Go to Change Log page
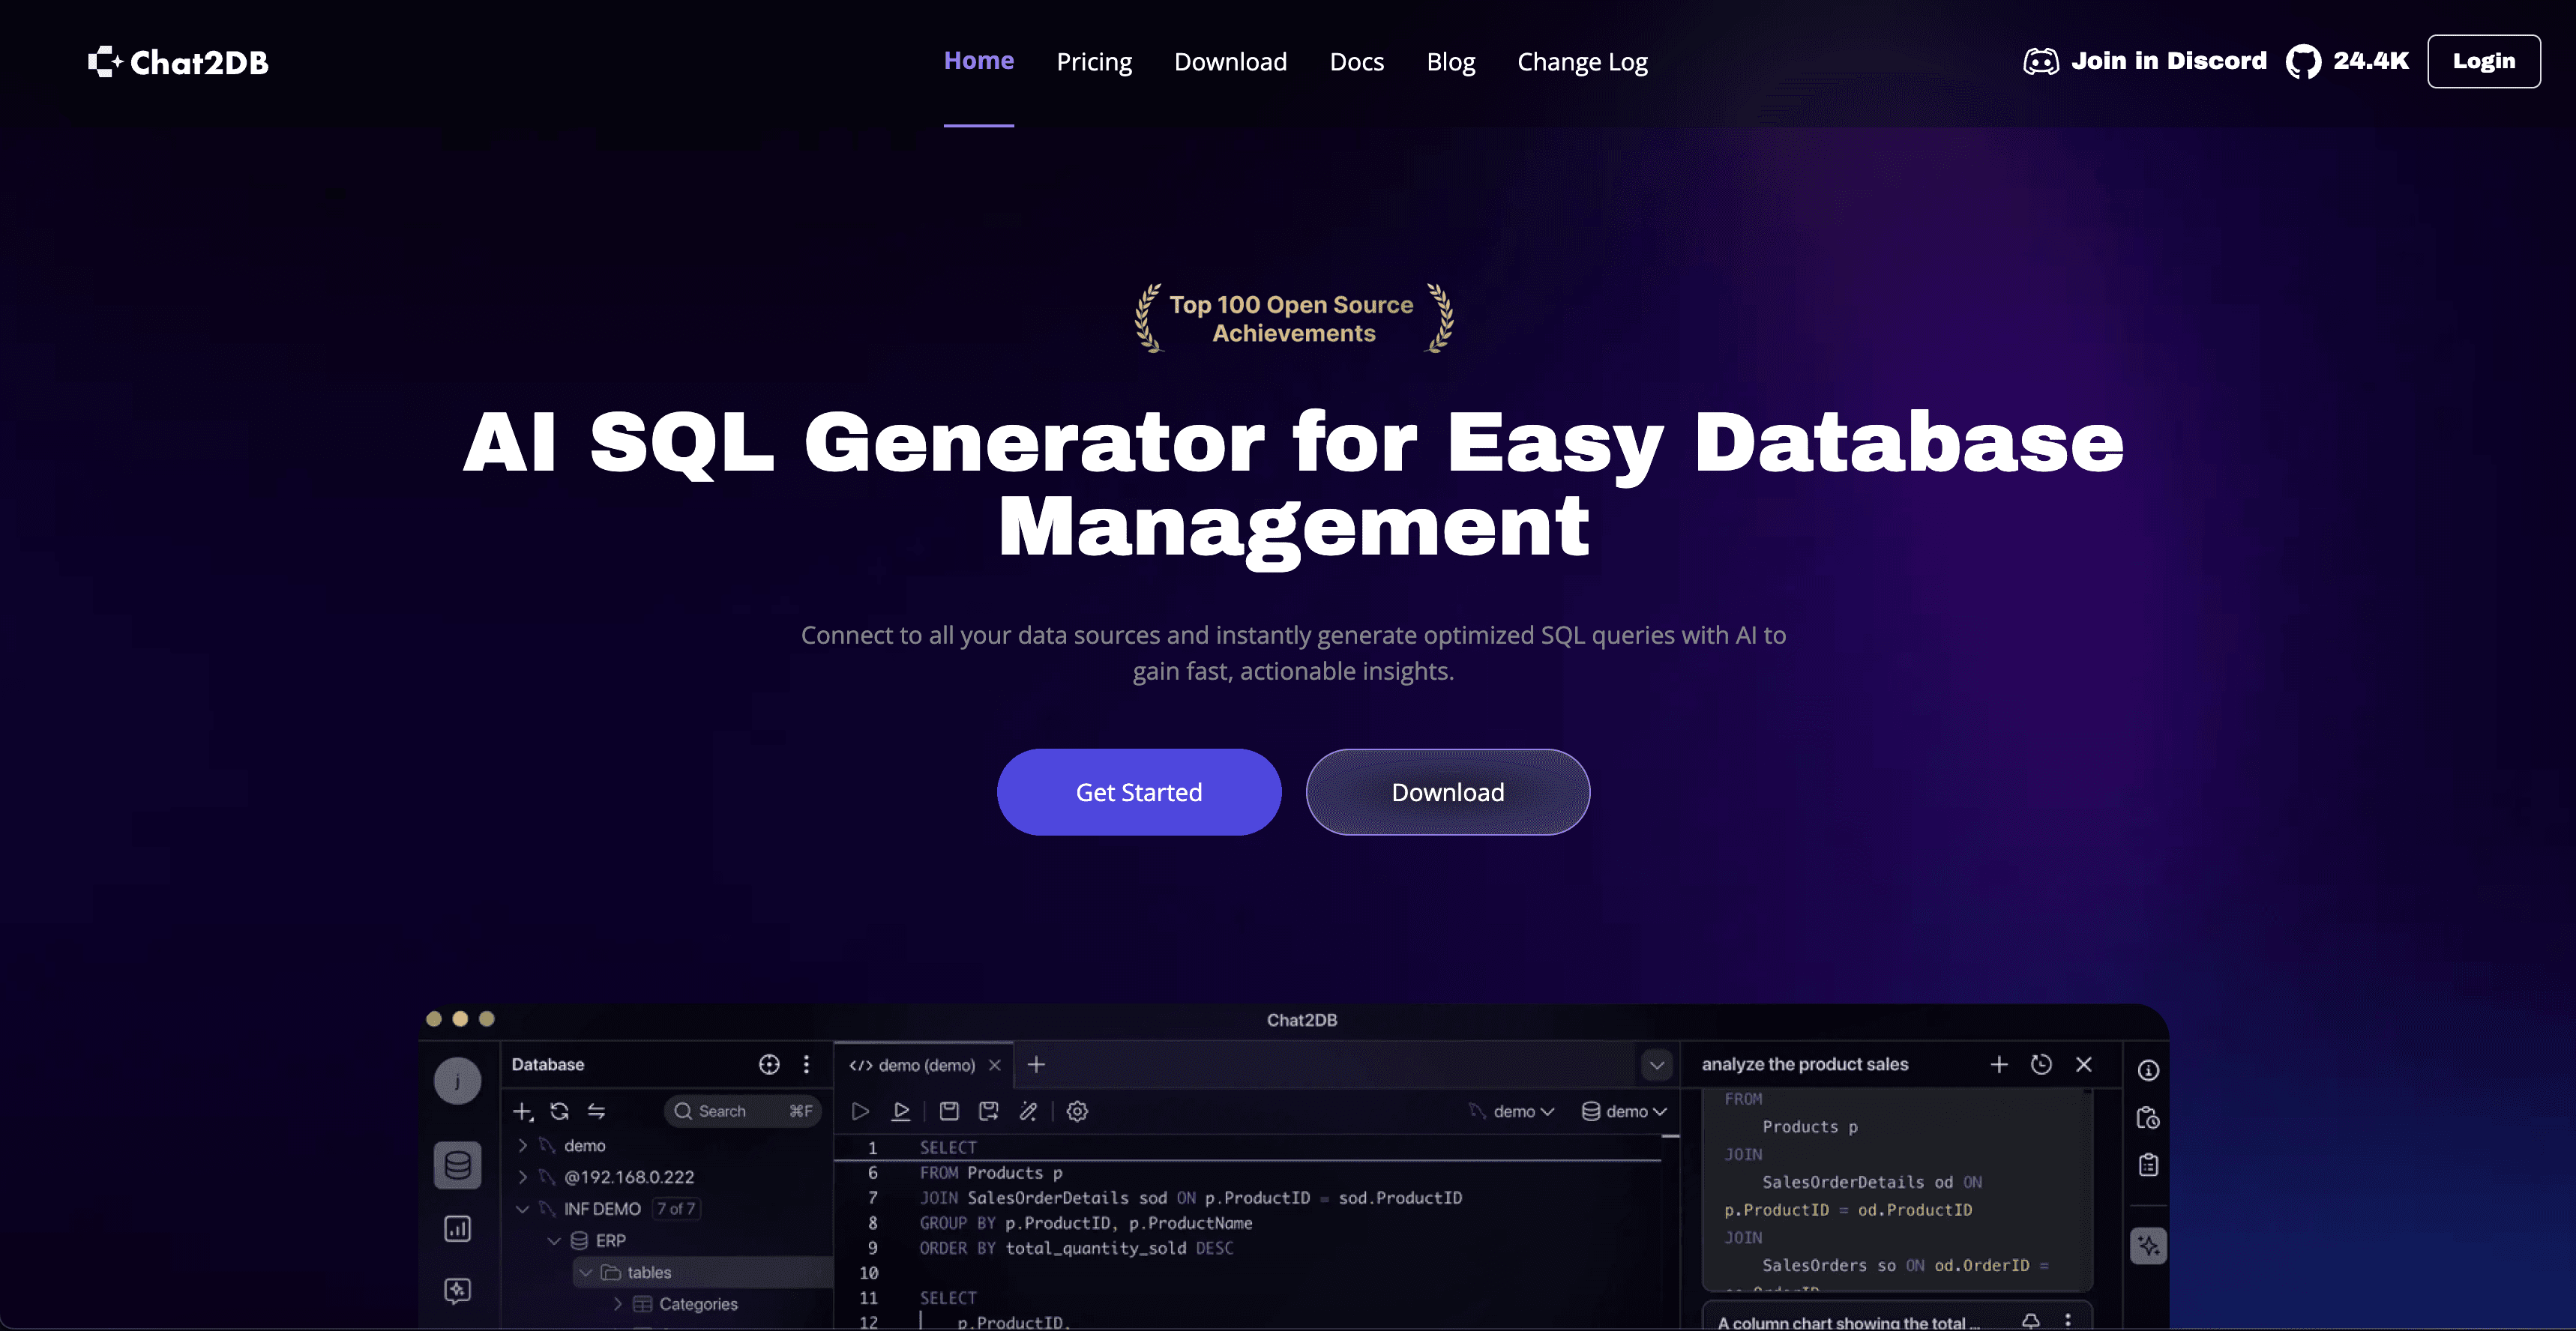This screenshot has height=1331, width=2576. click(1582, 62)
